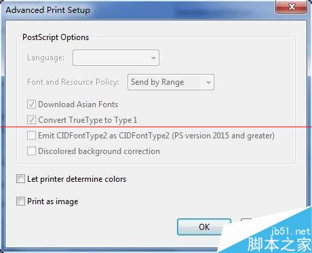Screen dimensions: 312x253
Task: Click the Let printer determine colors label
Action: 77,179
